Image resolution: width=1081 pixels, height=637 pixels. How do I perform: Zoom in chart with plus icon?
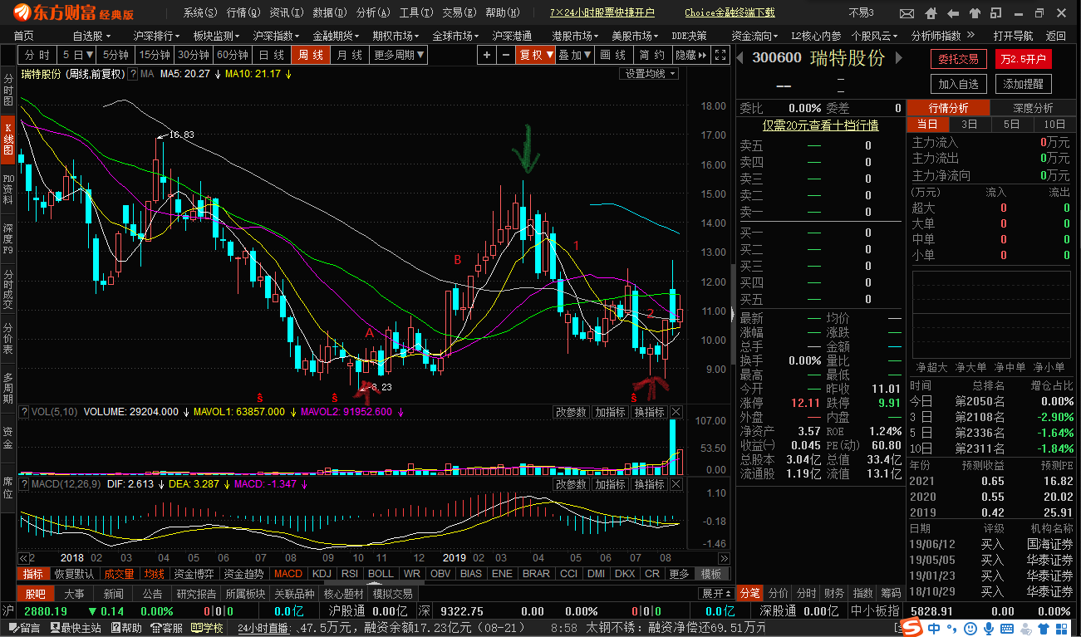tap(487, 55)
